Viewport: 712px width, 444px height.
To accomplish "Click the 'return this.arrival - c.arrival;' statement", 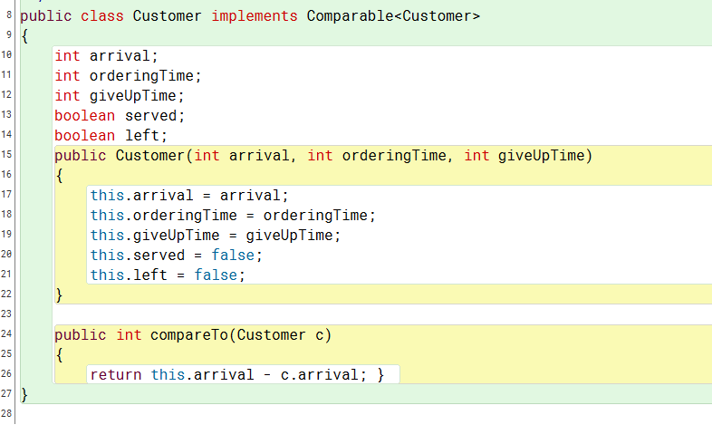I will pos(228,375).
